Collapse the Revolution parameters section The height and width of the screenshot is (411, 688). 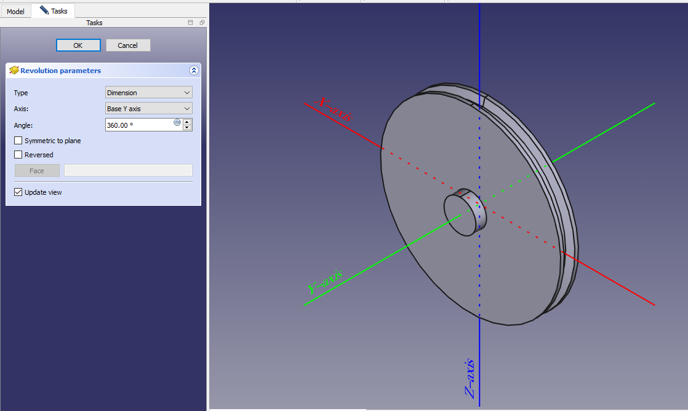[x=194, y=71]
